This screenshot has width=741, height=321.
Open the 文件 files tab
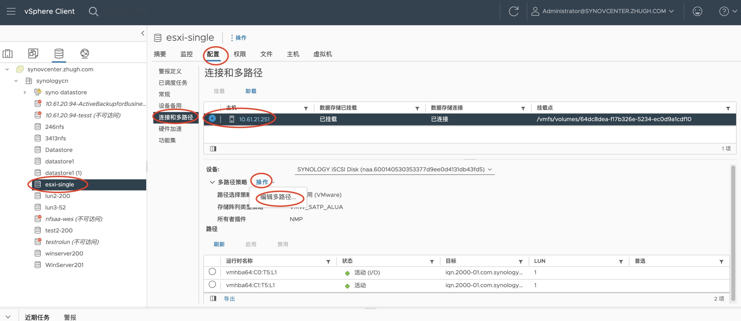266,54
